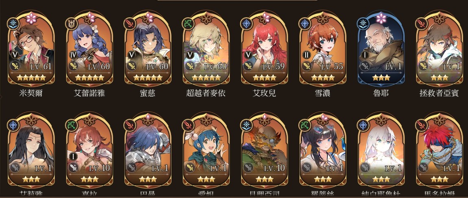The image size is (468, 198).
Task: Click the 超越者麥依 name label
Action: point(206,93)
